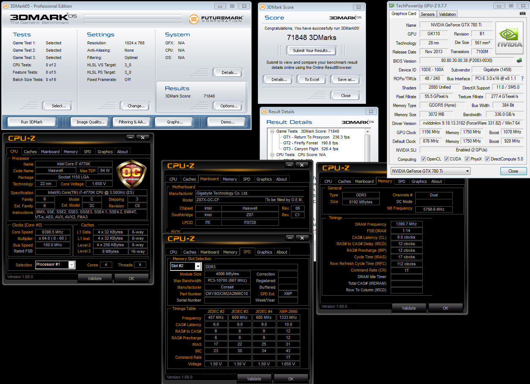Click the GPU-Z screenshot camera icon
This screenshot has width=530, height=384.
point(522,14)
